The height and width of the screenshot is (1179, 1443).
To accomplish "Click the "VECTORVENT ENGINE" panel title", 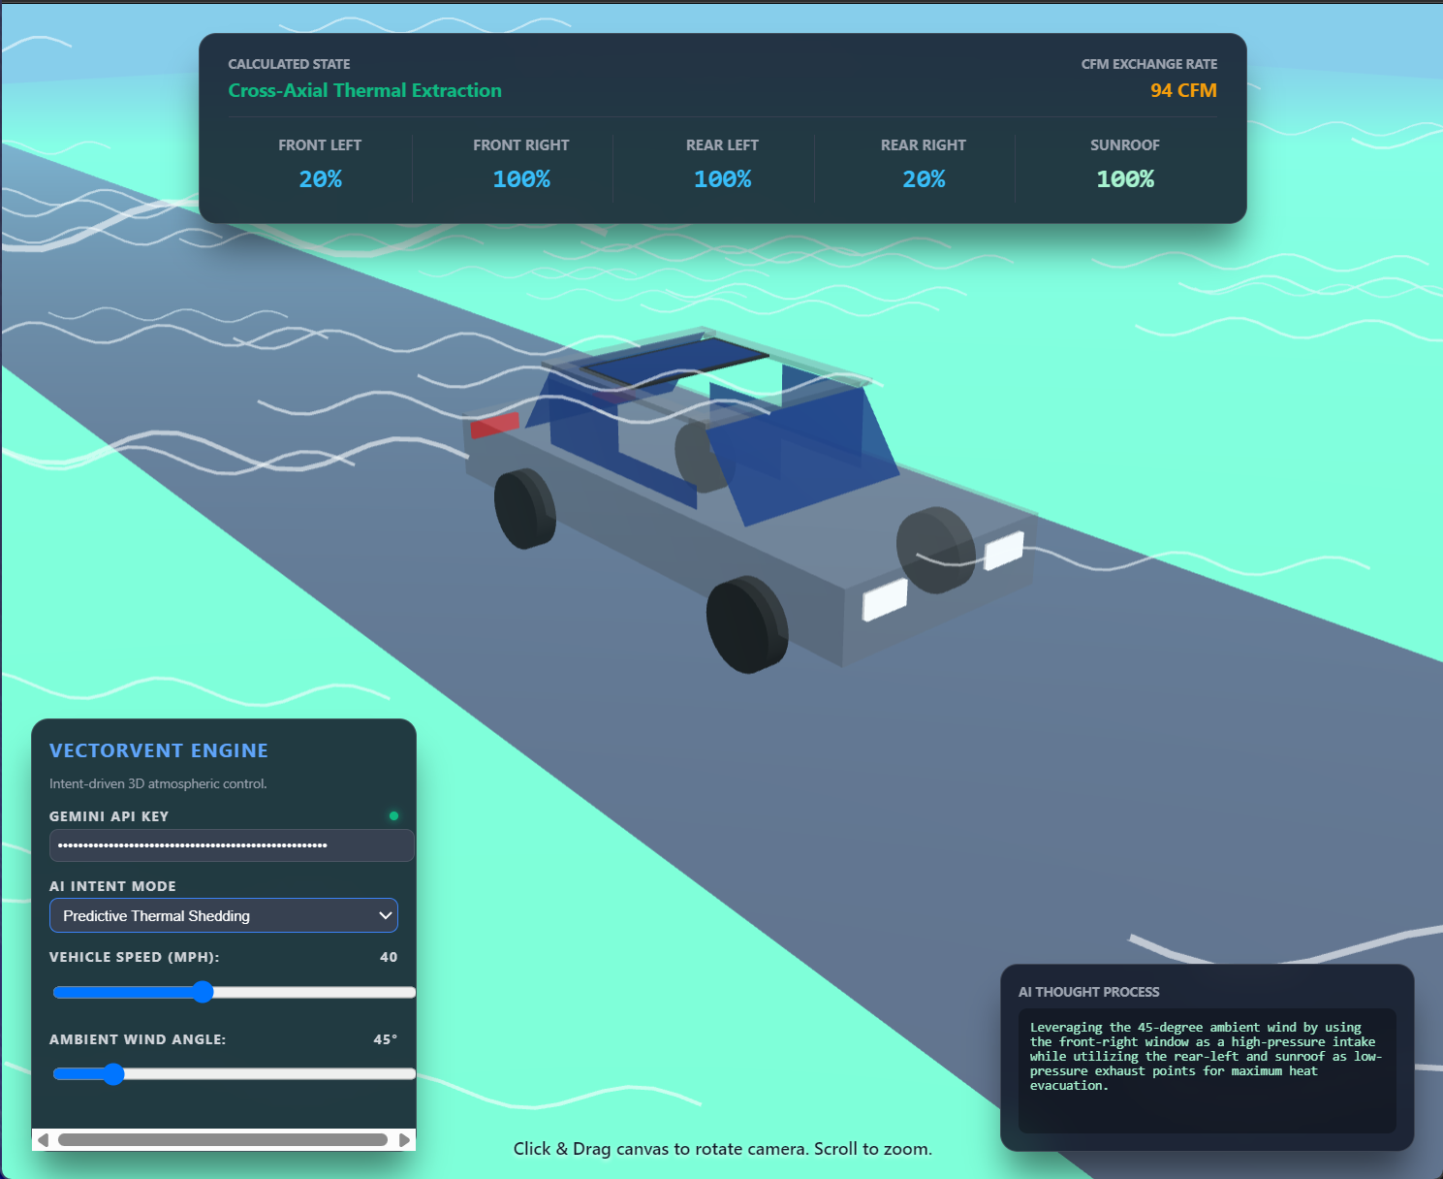I will tap(159, 750).
